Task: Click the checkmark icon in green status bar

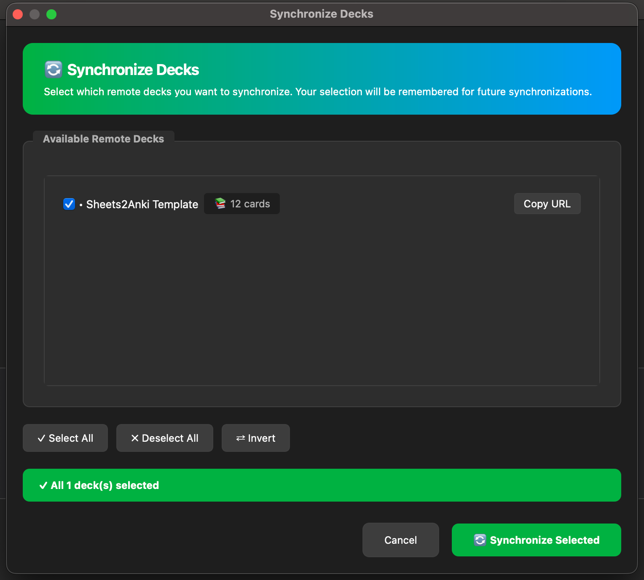Action: (x=43, y=486)
